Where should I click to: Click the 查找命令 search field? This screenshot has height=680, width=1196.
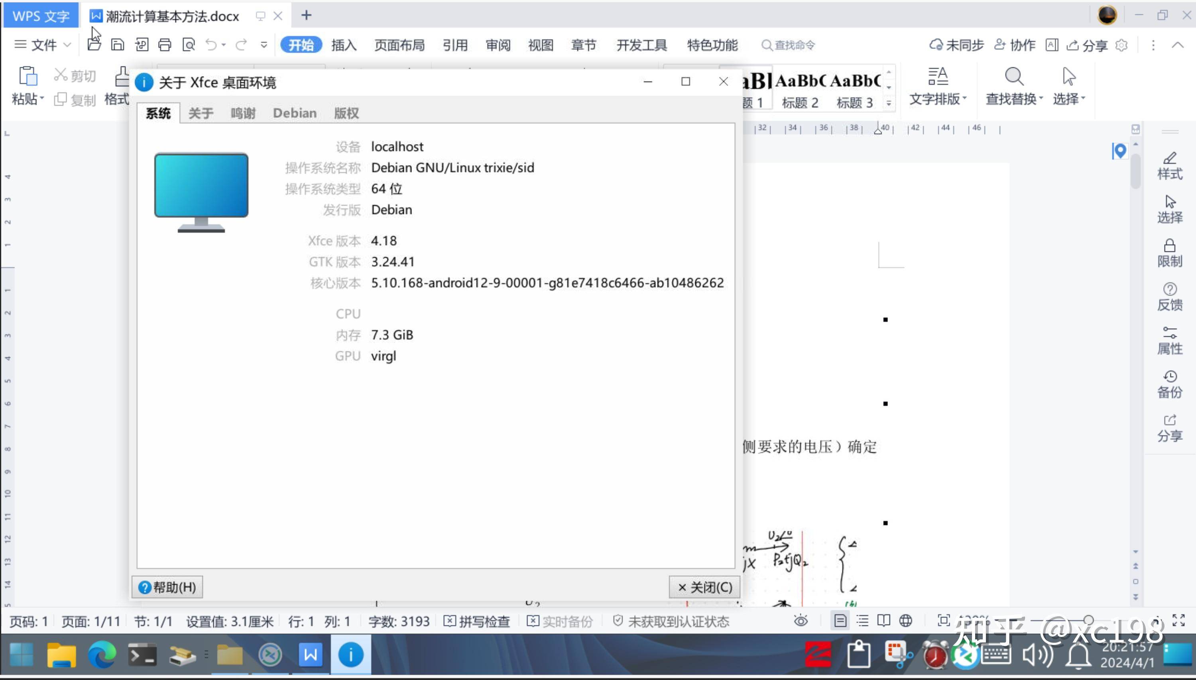pos(789,45)
